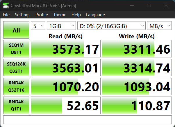
Task: Open the Theme menu
Action: pos(60,15)
